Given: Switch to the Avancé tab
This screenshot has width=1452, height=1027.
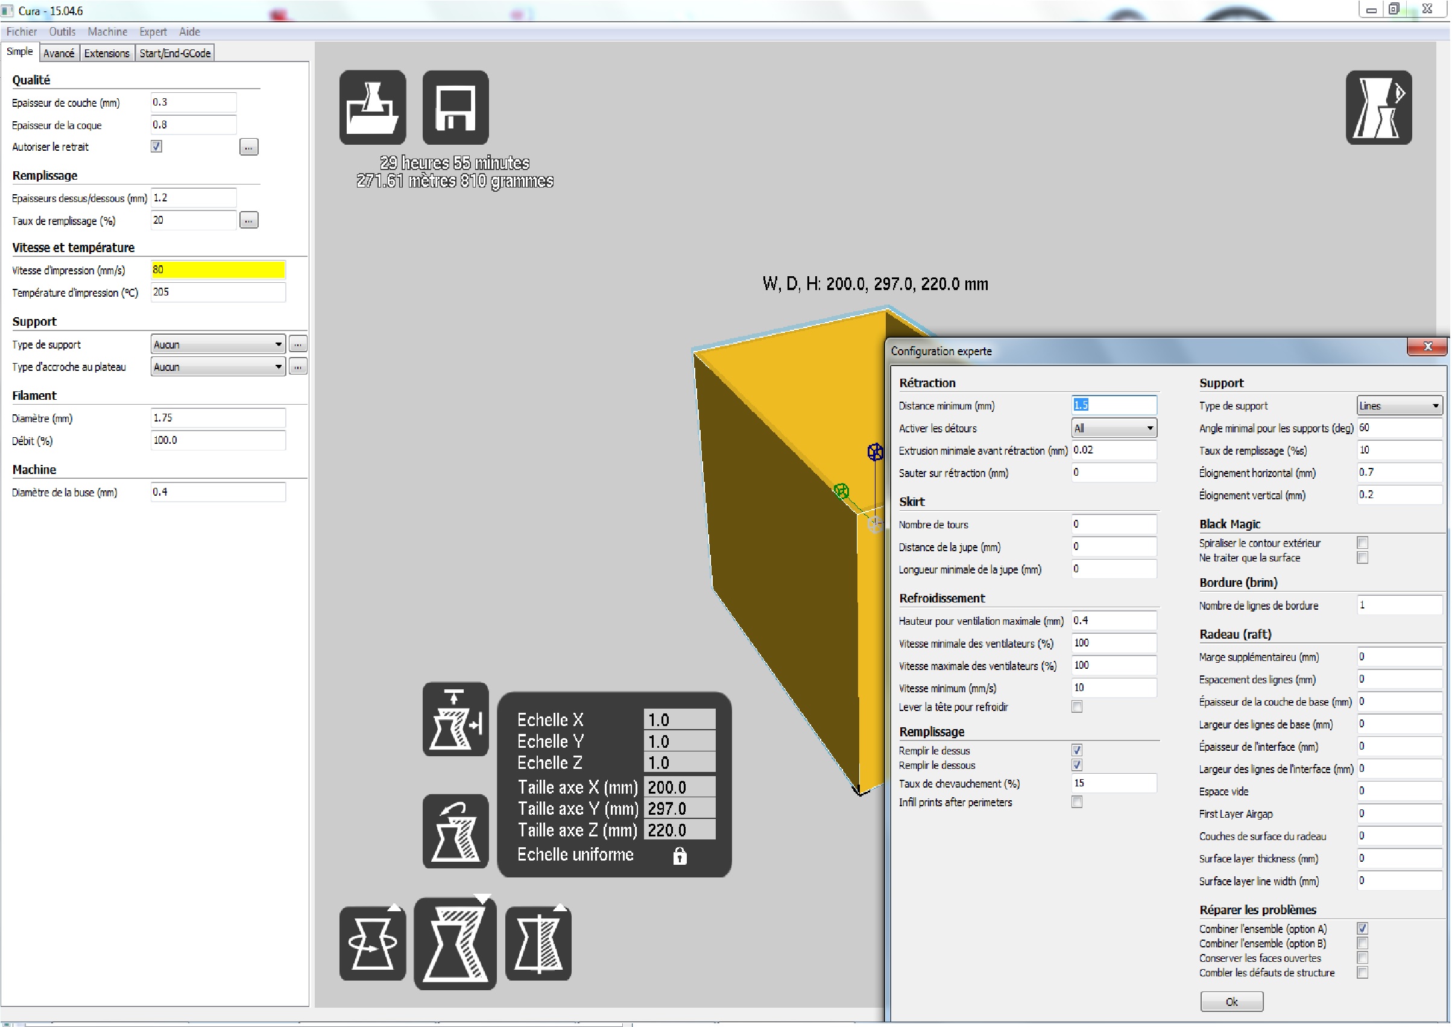Looking at the screenshot, I should click(x=59, y=53).
